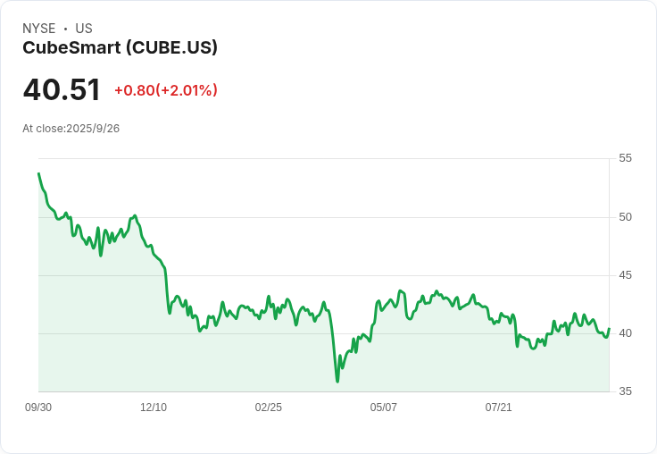Click the 09/30 date label
The height and width of the screenshot is (454, 657).
tap(38, 408)
